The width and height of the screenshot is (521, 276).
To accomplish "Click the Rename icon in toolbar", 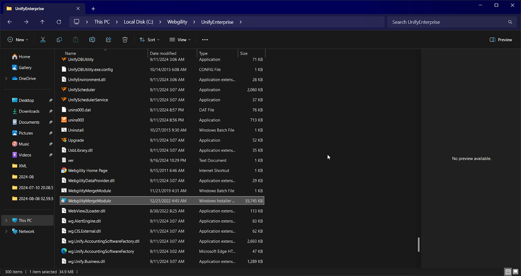I will click(92, 40).
